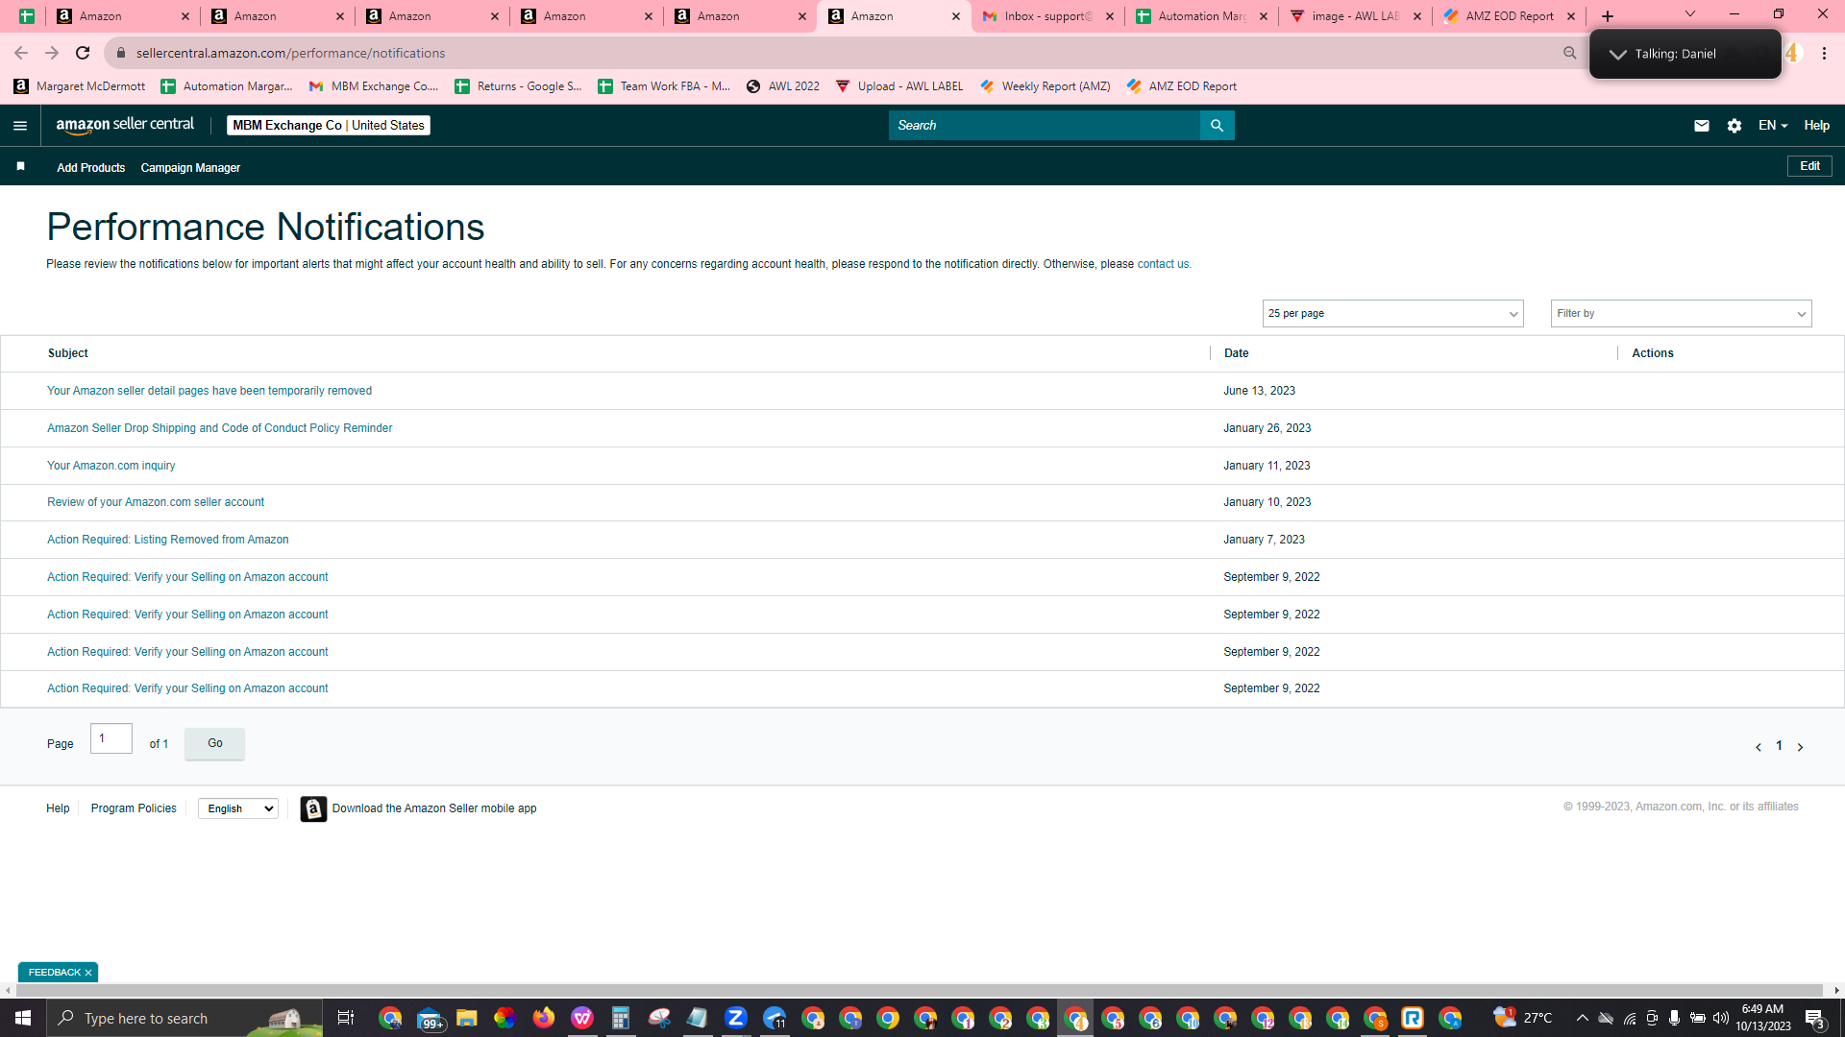Click the Windows taskbar search box

[x=184, y=1018]
